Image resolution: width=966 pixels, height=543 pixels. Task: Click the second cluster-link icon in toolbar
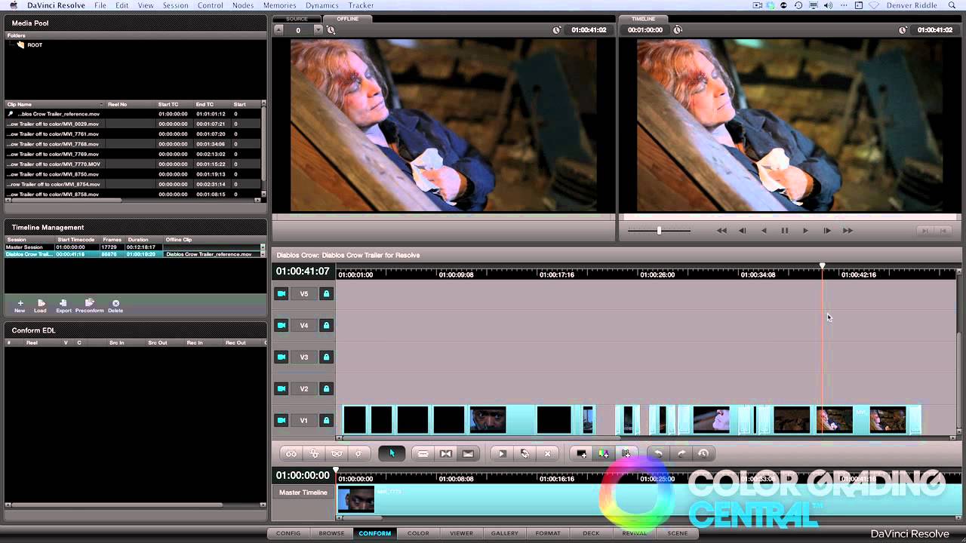314,453
